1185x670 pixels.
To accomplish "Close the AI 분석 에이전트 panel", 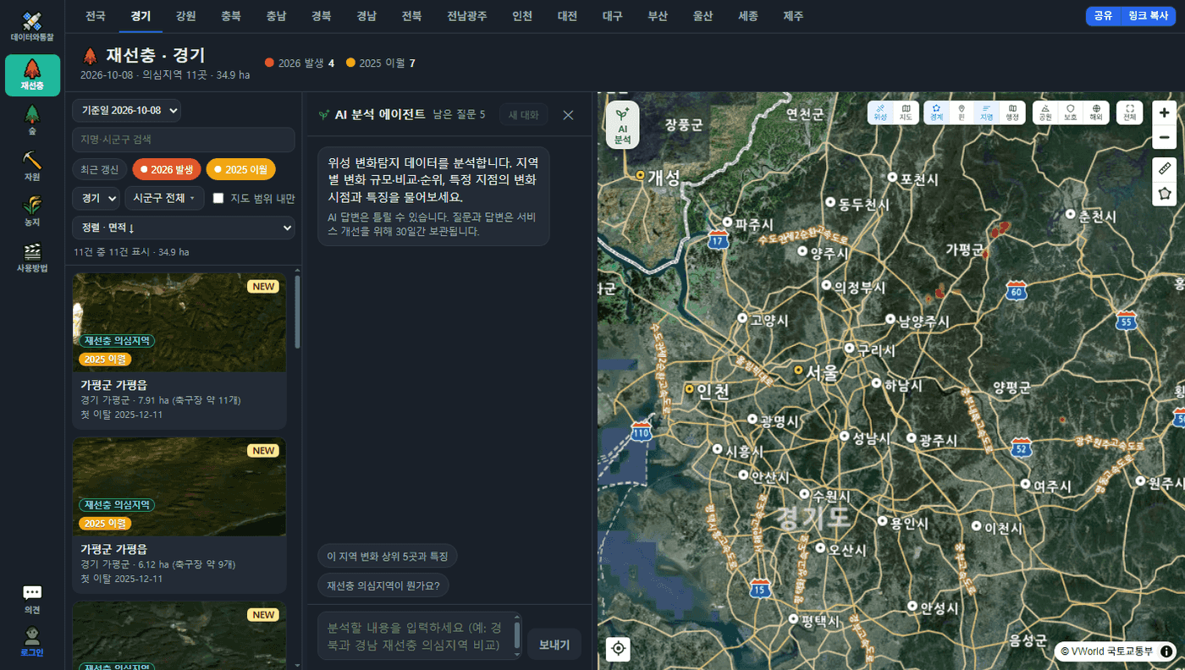I will (x=568, y=115).
